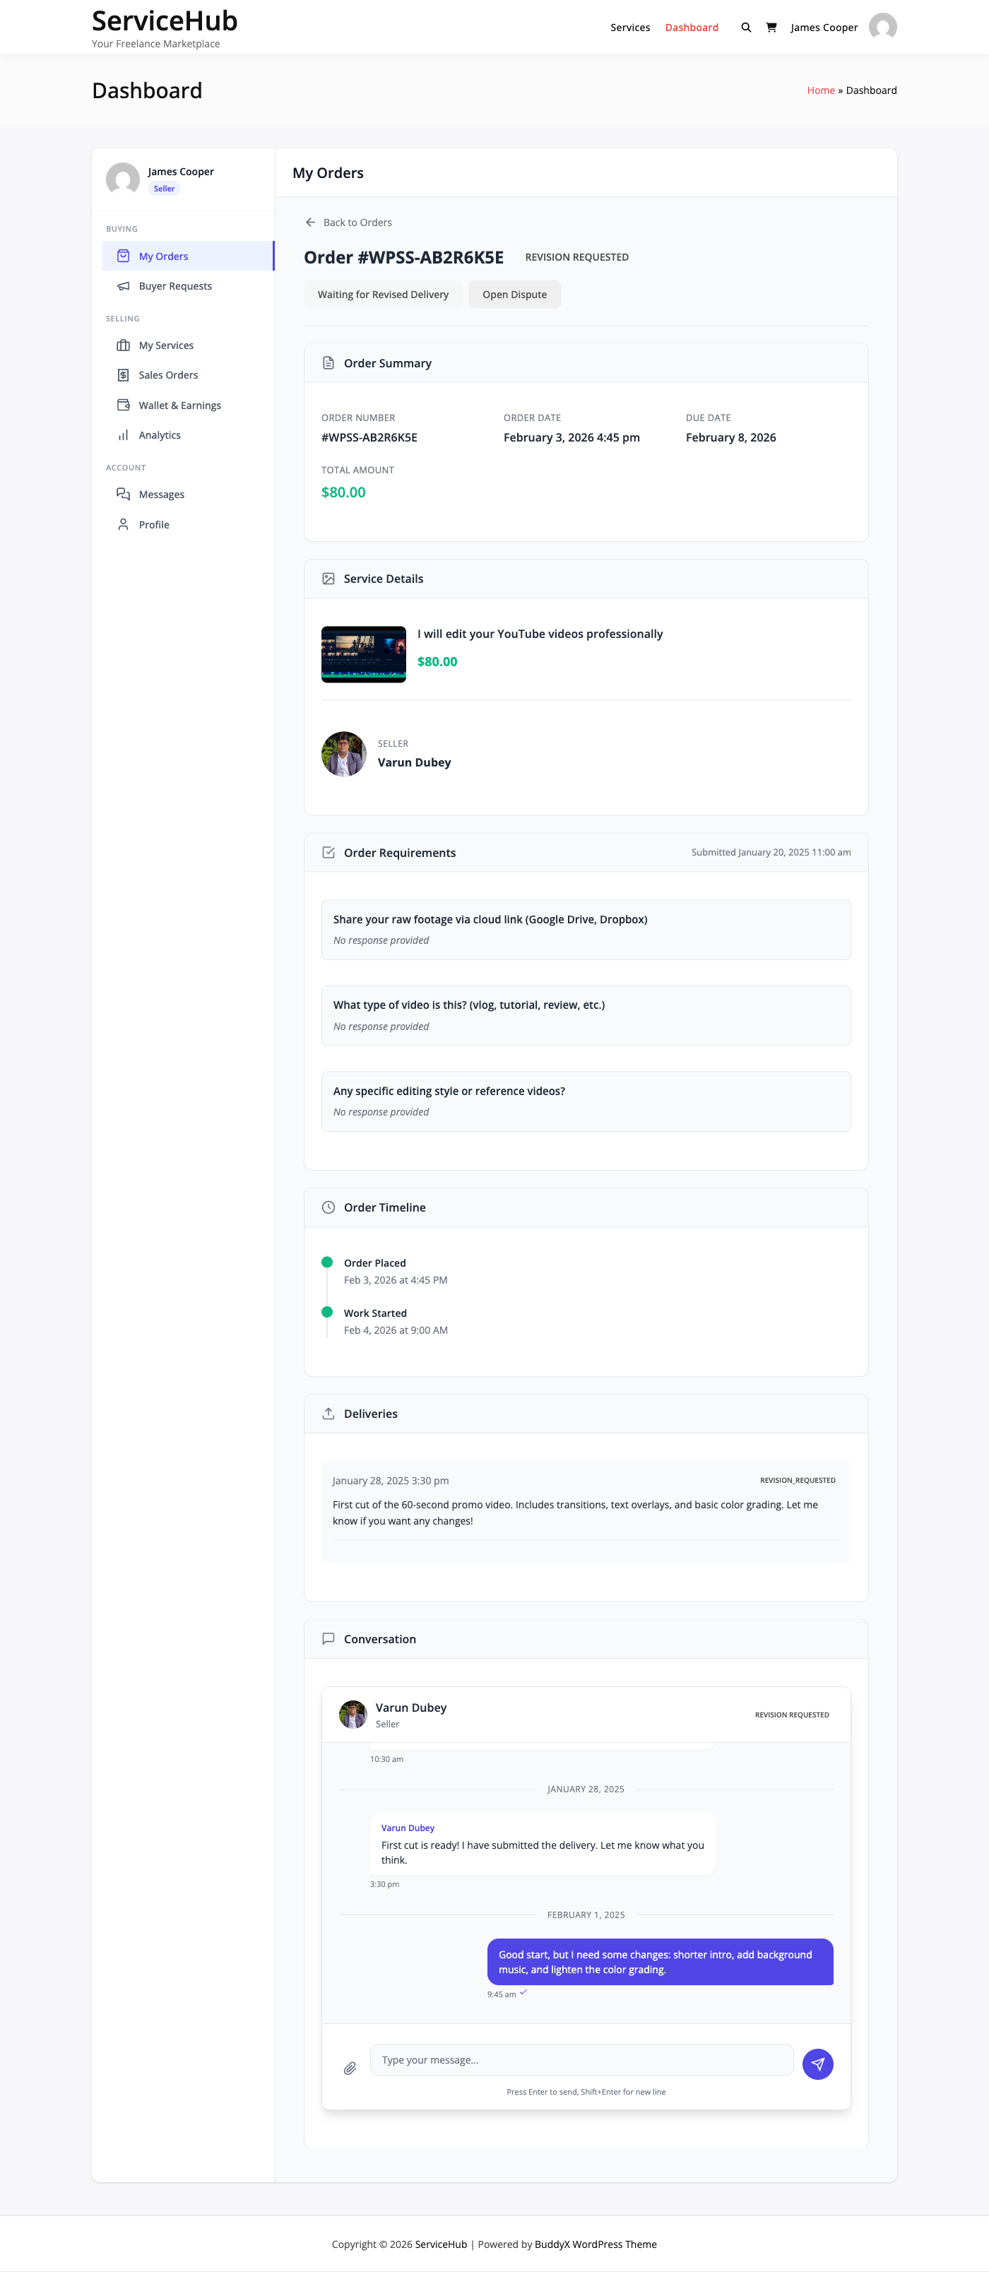
Task: Select the Analytics chart icon in sidebar
Action: click(123, 434)
